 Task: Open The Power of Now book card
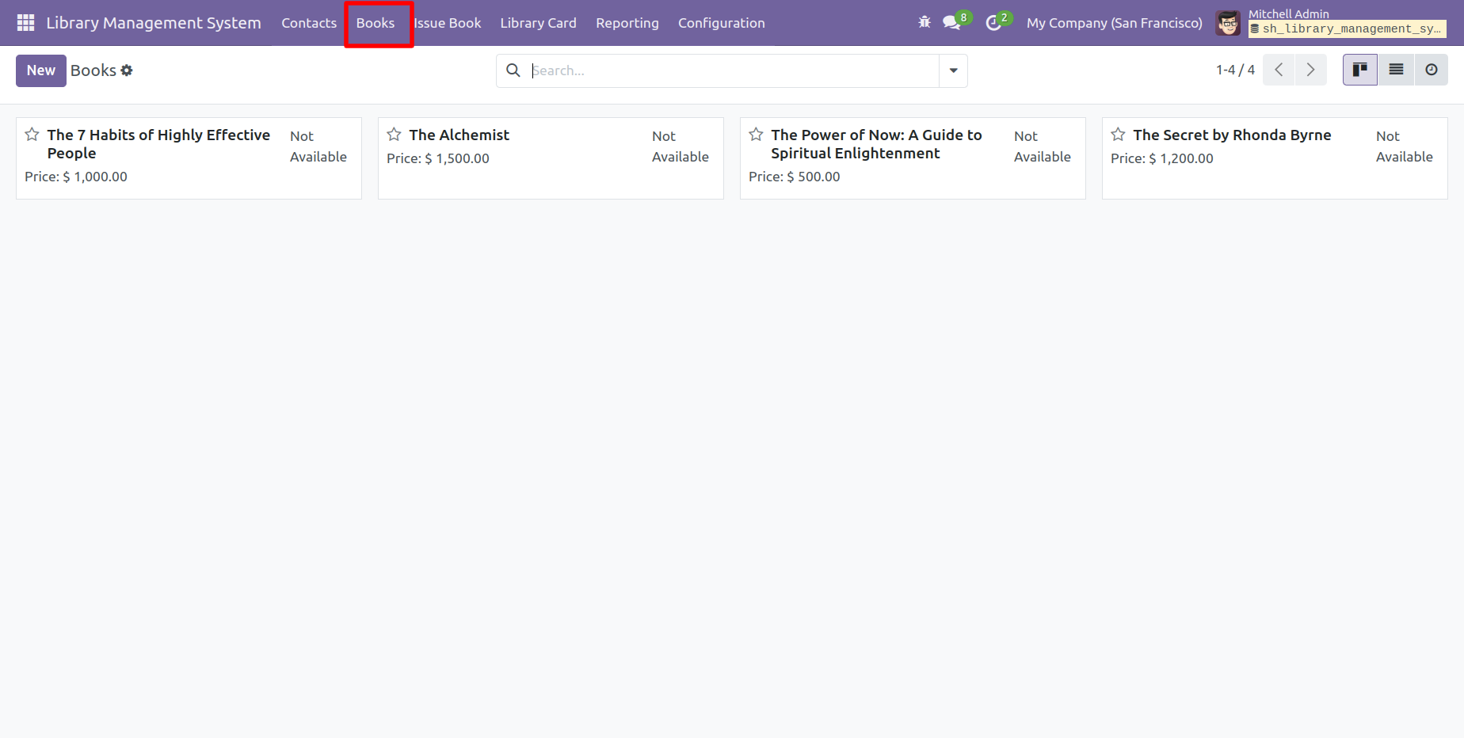[x=876, y=144]
